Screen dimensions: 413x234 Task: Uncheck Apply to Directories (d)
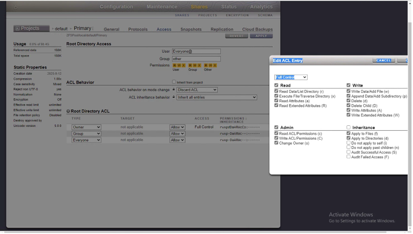click(x=349, y=138)
